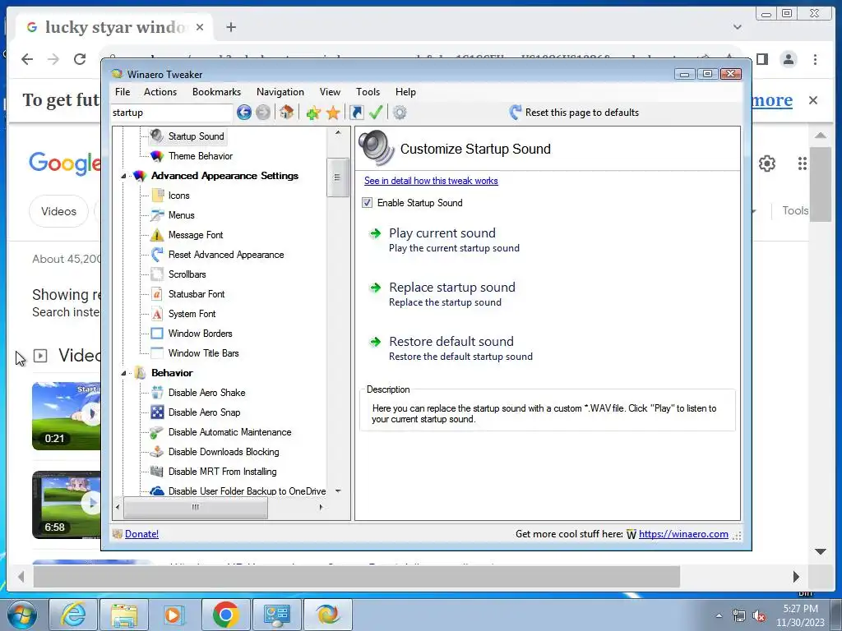842x631 pixels.
Task: Click the Window Borders icon
Action: coord(157,334)
